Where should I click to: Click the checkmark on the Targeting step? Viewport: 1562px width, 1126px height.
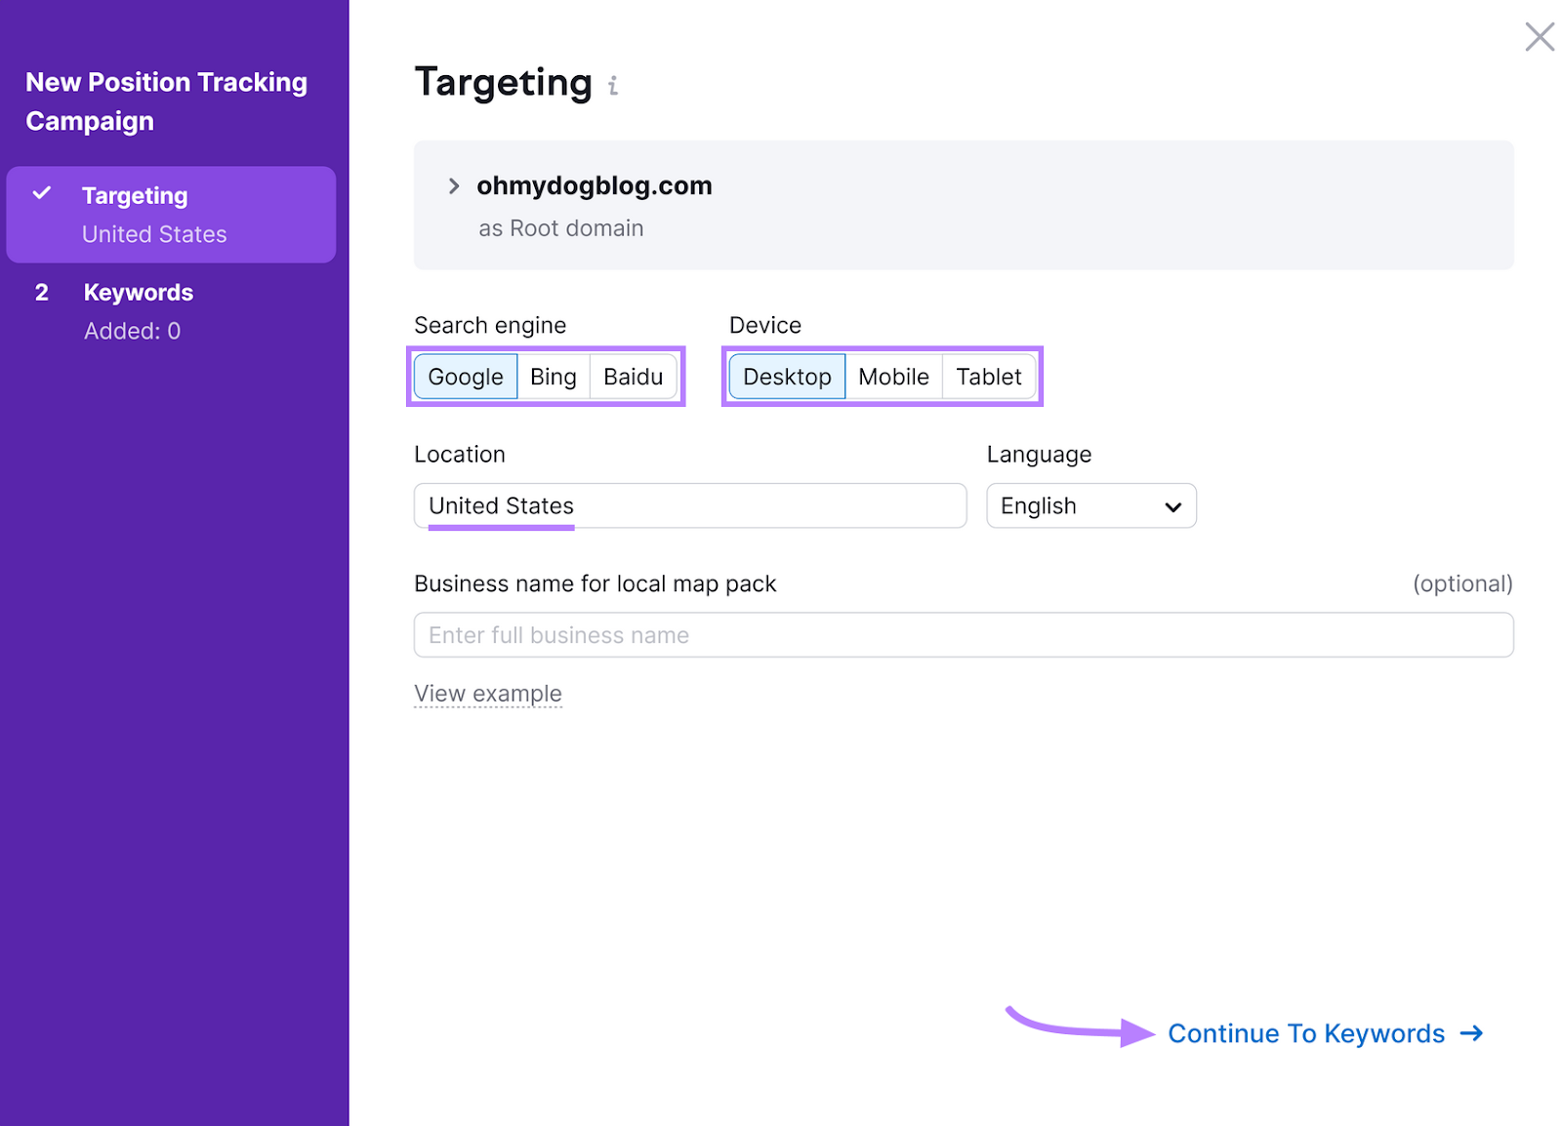(x=41, y=194)
